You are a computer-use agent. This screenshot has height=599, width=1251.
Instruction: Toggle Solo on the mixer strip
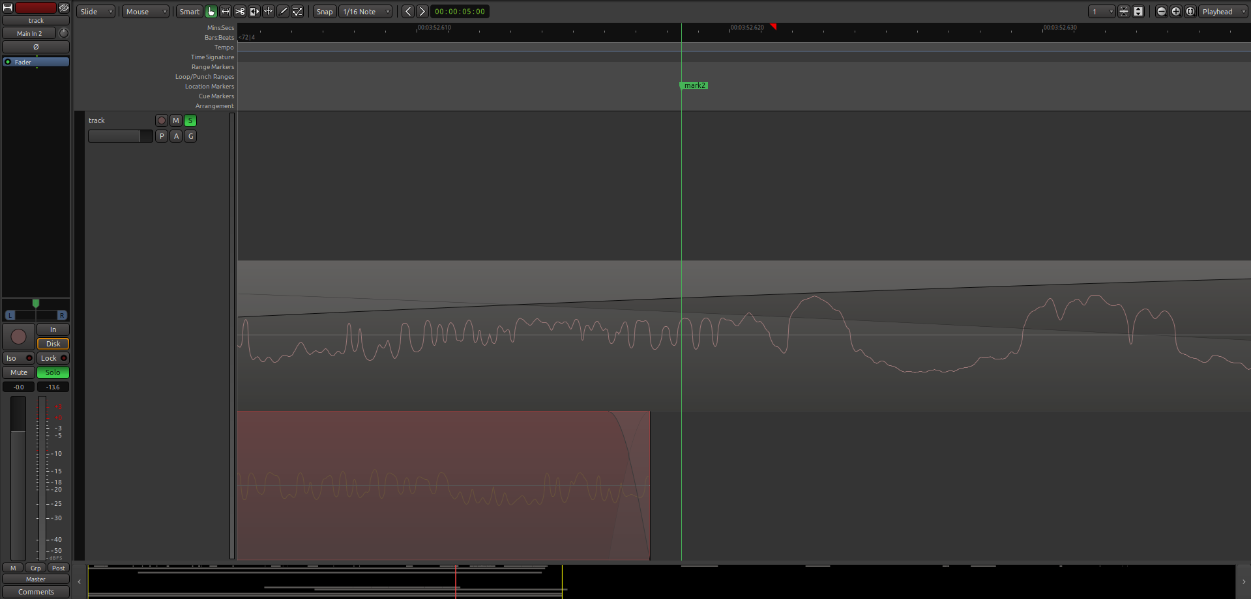(x=53, y=372)
